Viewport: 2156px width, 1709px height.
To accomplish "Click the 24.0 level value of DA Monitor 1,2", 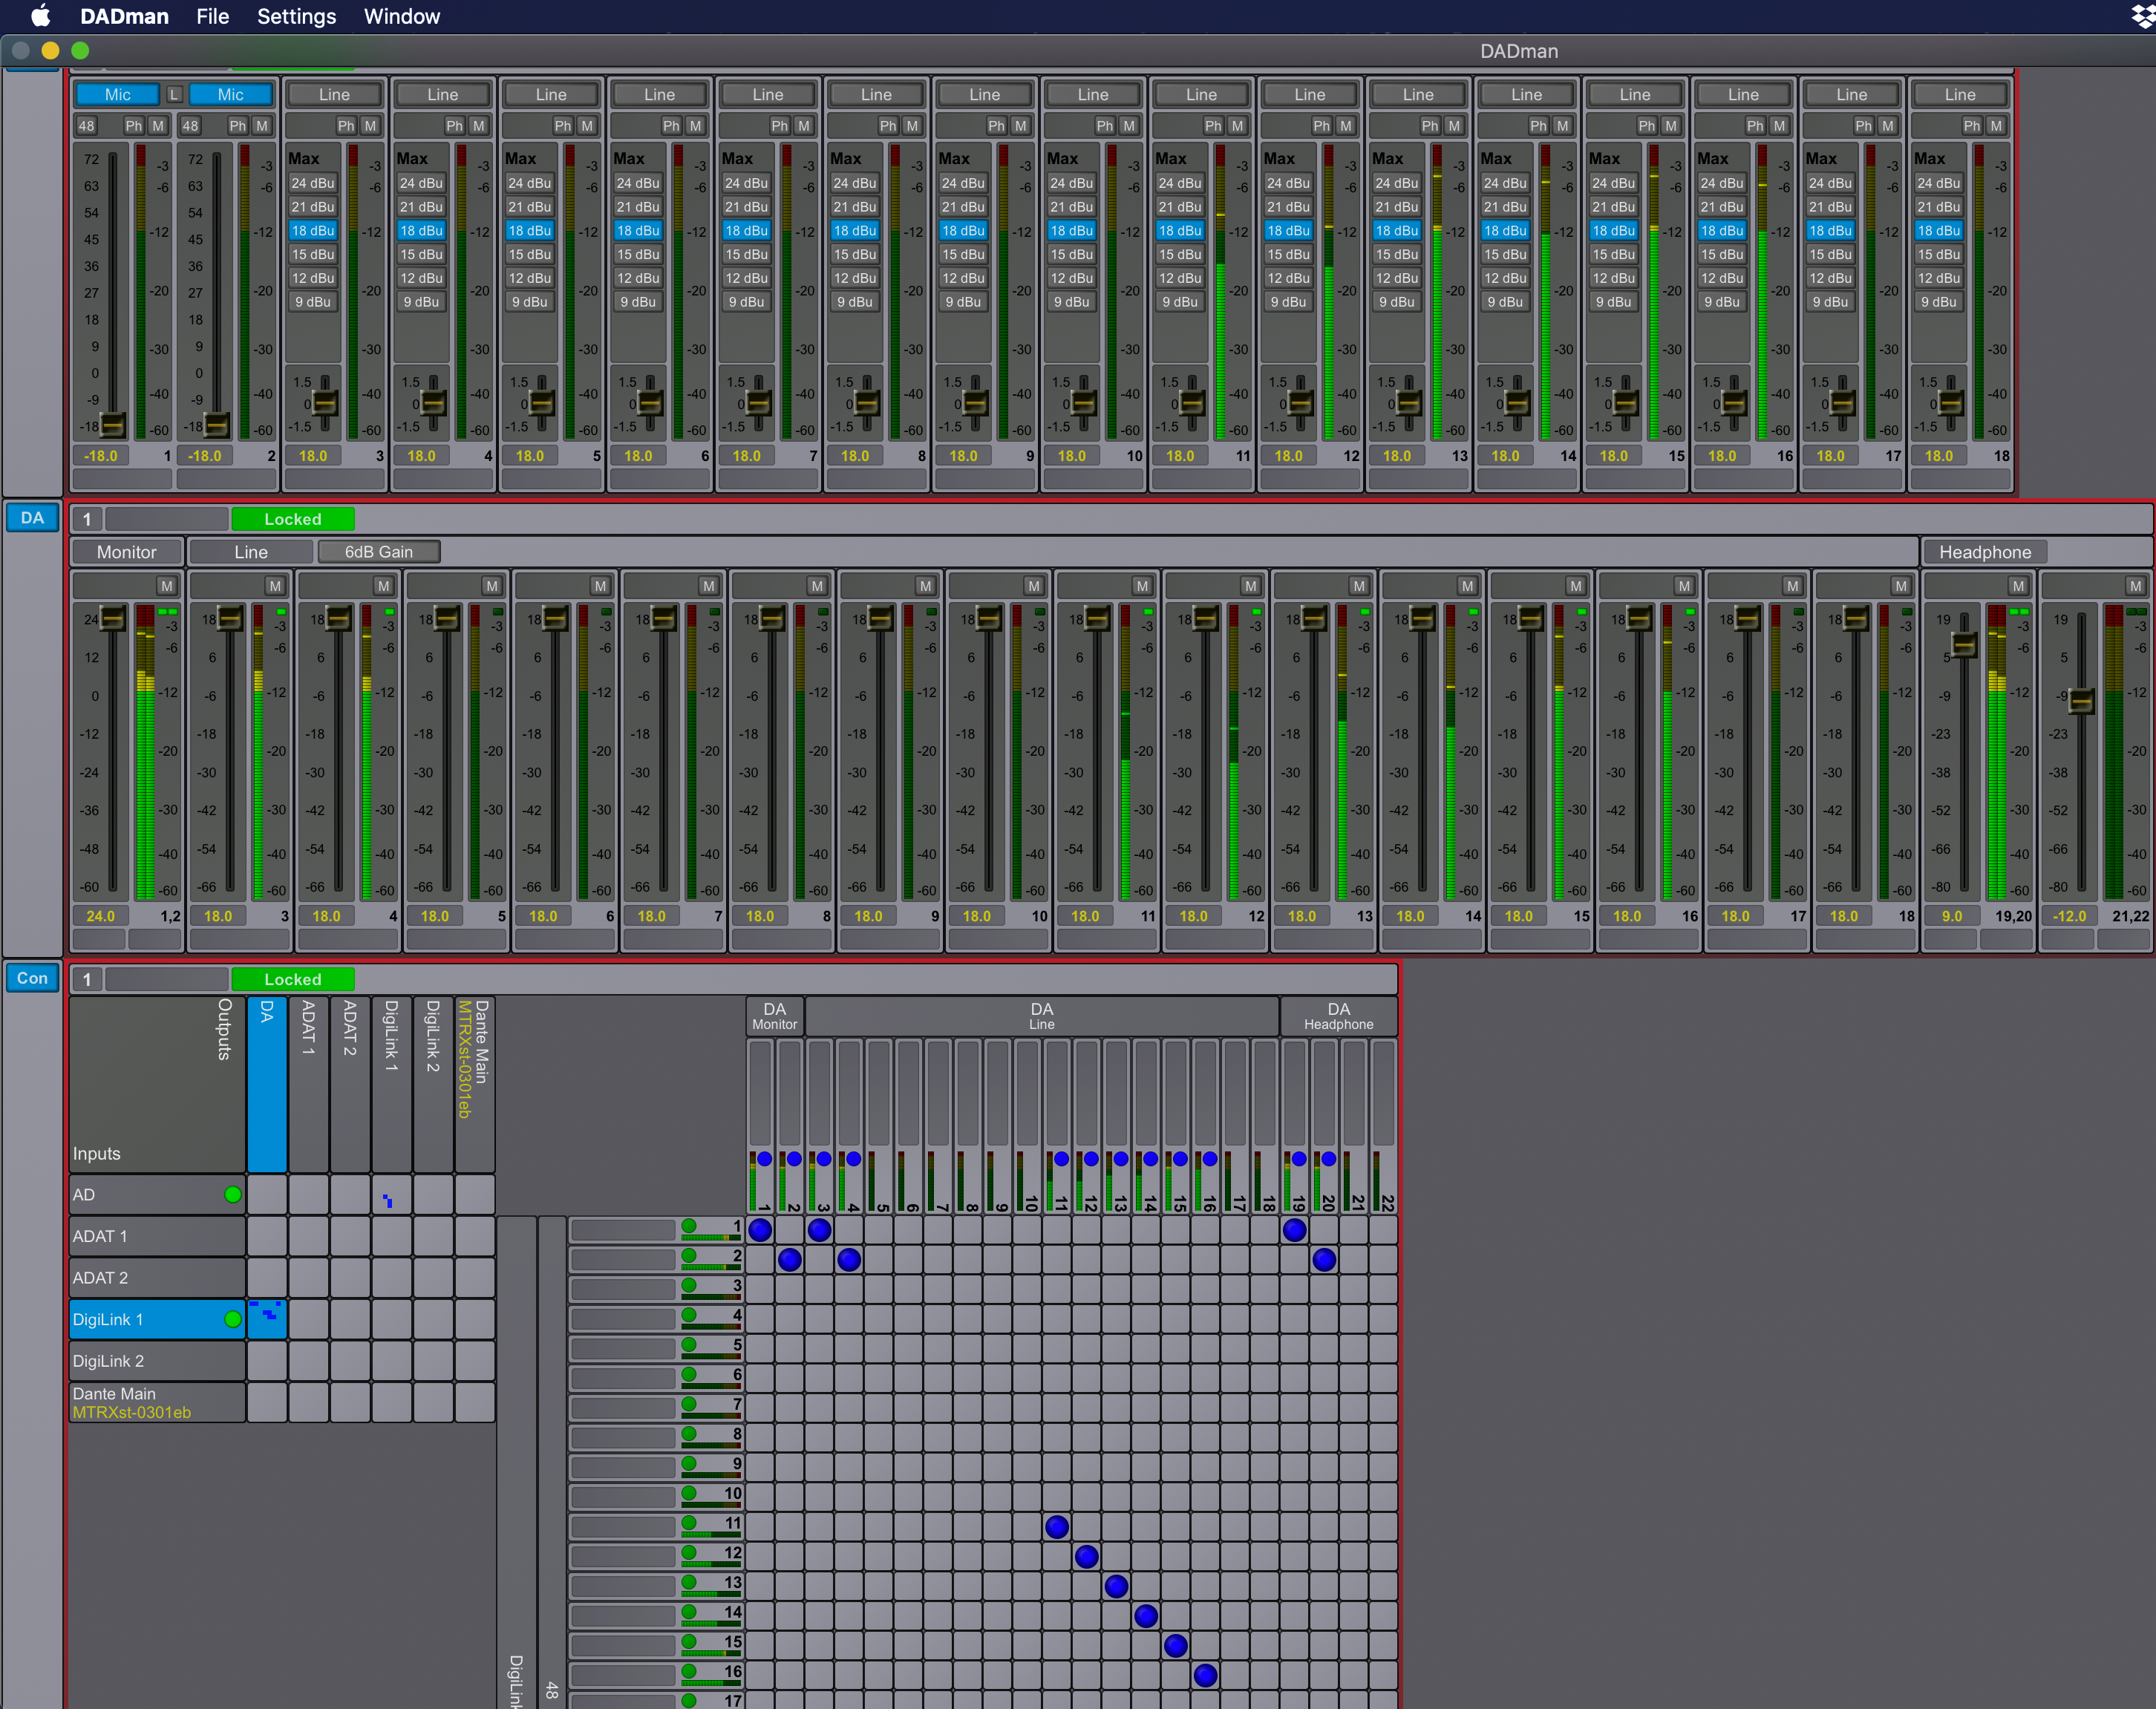I will 101,915.
